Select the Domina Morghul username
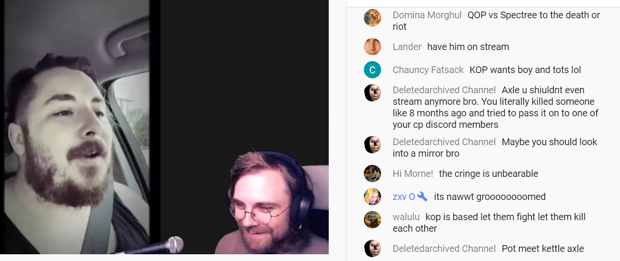 (x=427, y=15)
